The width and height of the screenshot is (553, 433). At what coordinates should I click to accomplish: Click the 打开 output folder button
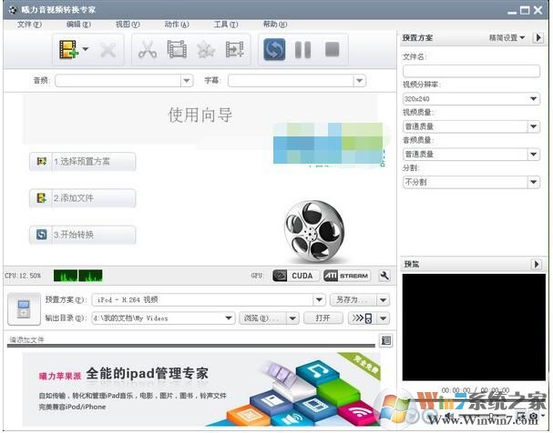point(323,318)
